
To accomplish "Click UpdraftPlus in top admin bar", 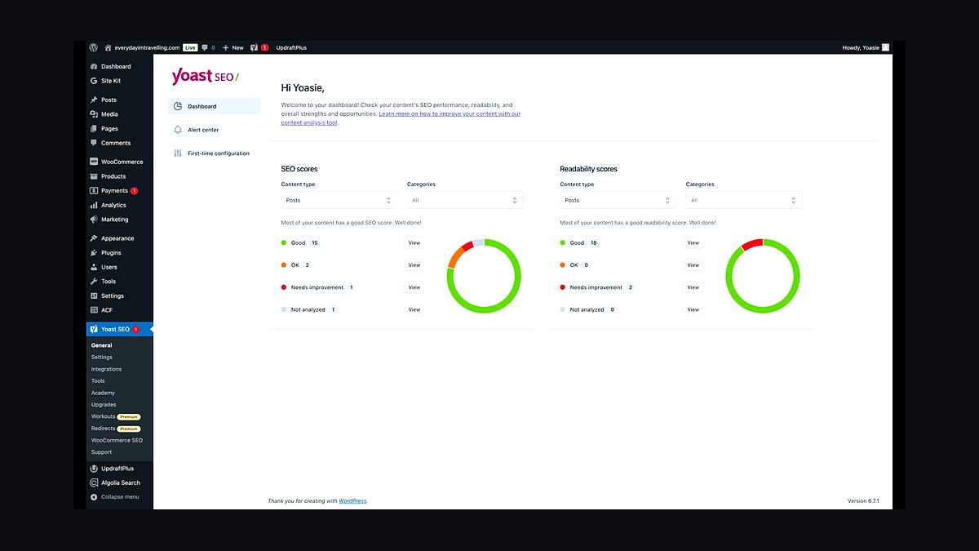I will pos(291,47).
